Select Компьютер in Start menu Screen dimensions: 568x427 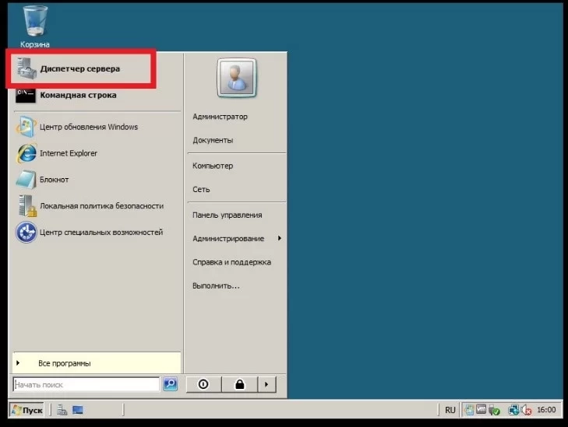click(x=213, y=166)
